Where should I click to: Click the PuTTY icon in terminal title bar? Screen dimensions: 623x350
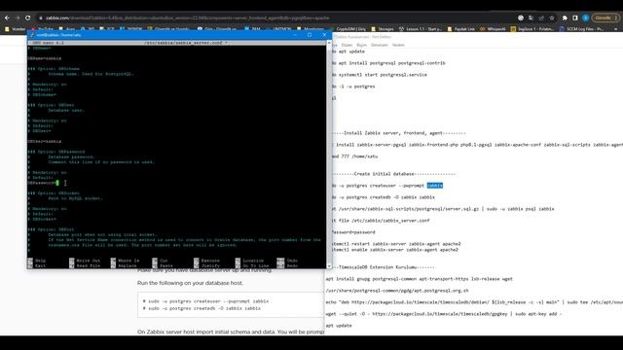pyautogui.click(x=31, y=35)
